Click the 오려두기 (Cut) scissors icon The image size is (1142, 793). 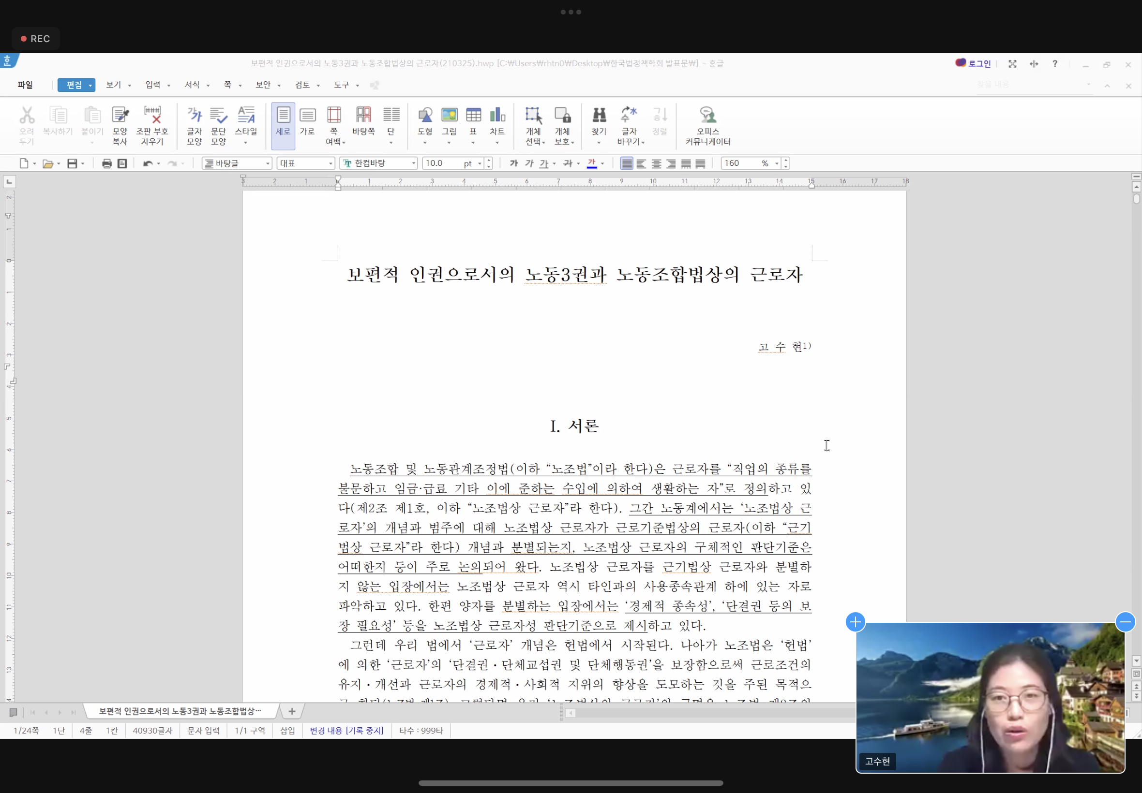click(x=27, y=115)
